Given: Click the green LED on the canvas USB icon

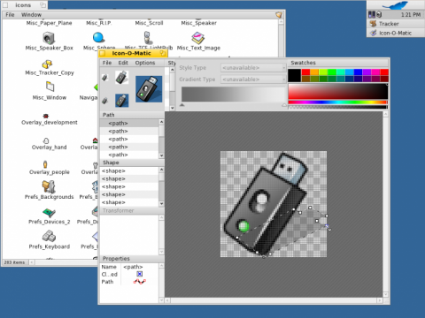Looking at the screenshot, I should [243, 226].
